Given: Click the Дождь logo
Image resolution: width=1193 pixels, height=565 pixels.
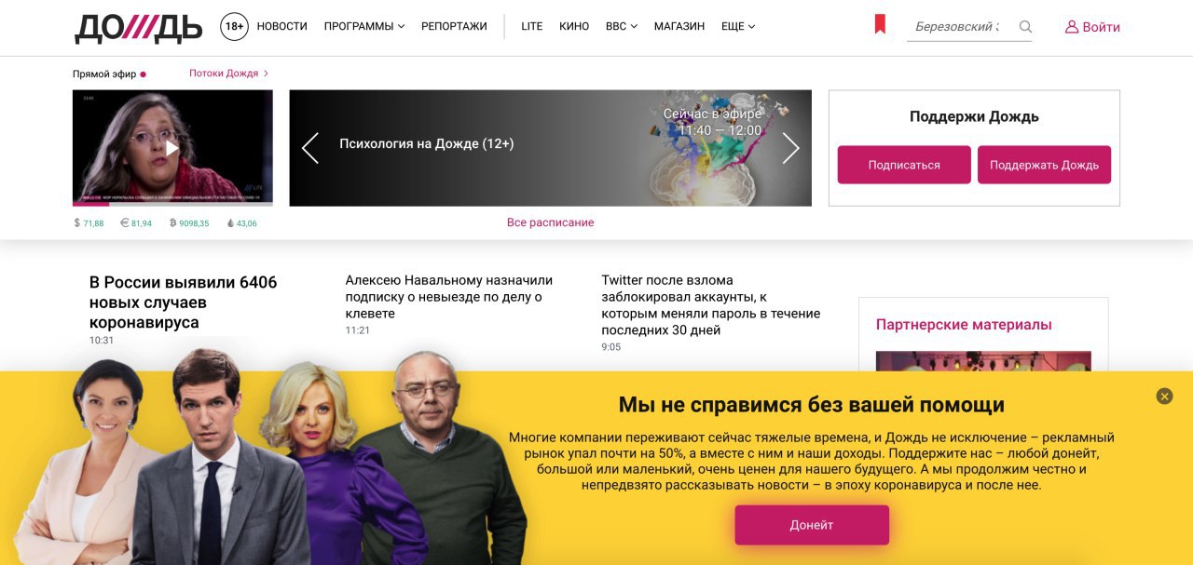Looking at the screenshot, I should click(138, 28).
